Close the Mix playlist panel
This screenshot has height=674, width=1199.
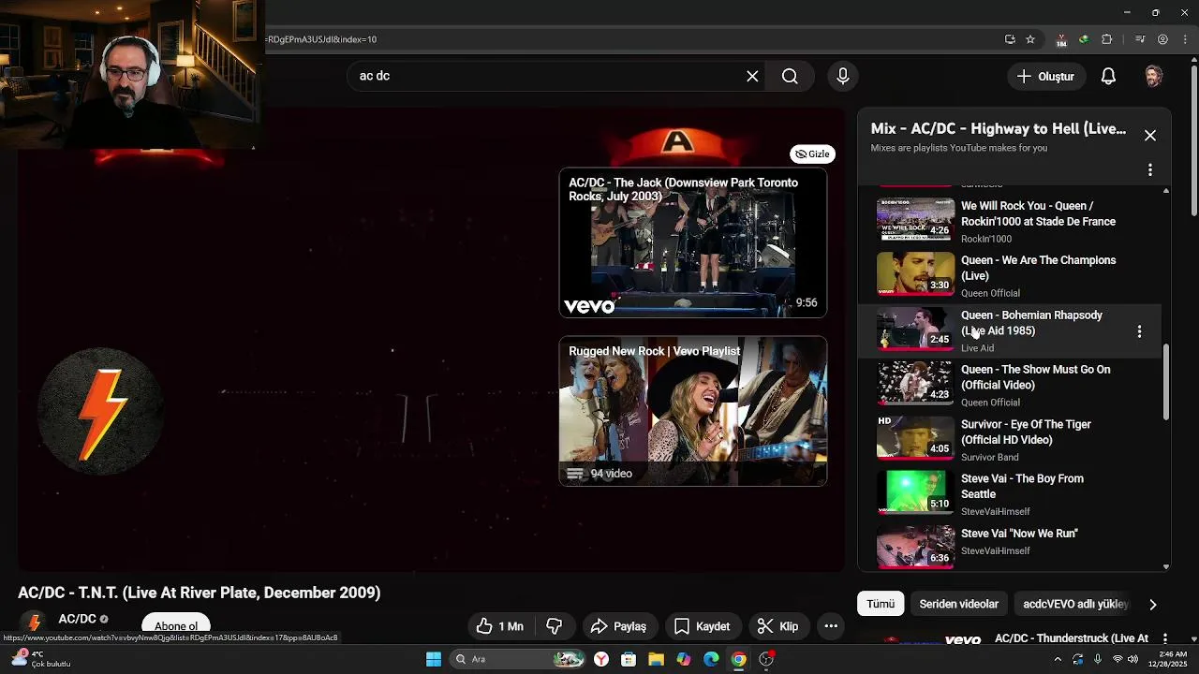coord(1150,136)
